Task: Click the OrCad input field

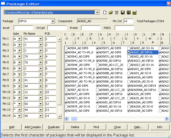Action: 57,28
